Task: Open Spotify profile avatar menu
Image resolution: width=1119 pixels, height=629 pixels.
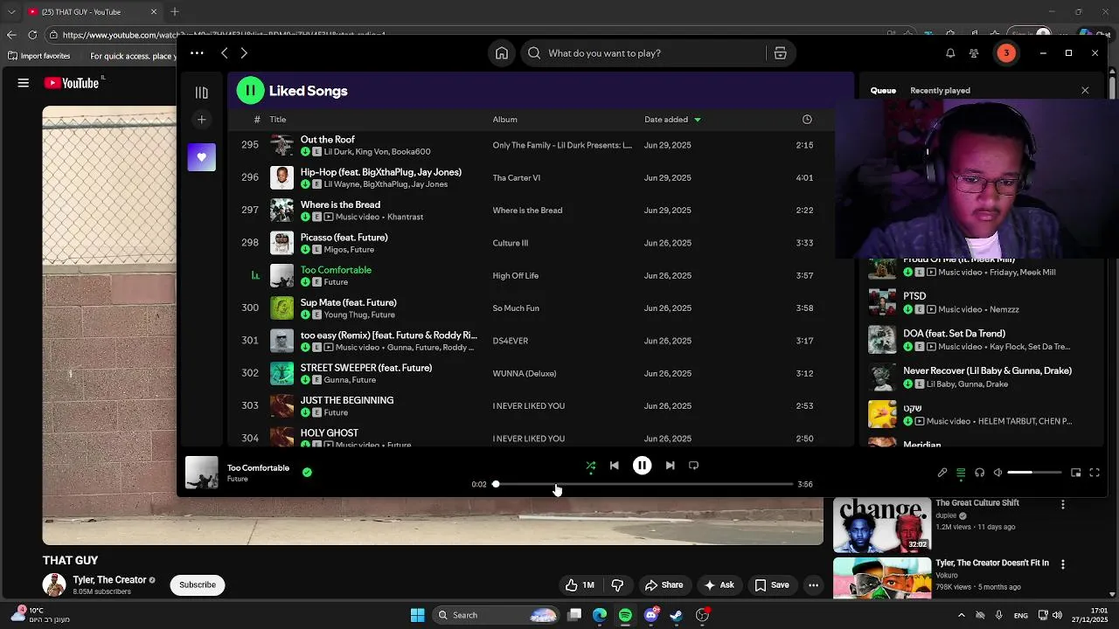Action: (1006, 53)
